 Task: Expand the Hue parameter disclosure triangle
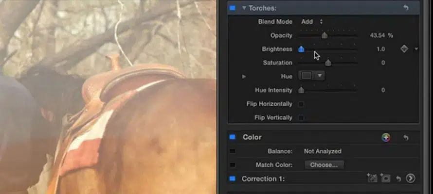pyautogui.click(x=244, y=77)
